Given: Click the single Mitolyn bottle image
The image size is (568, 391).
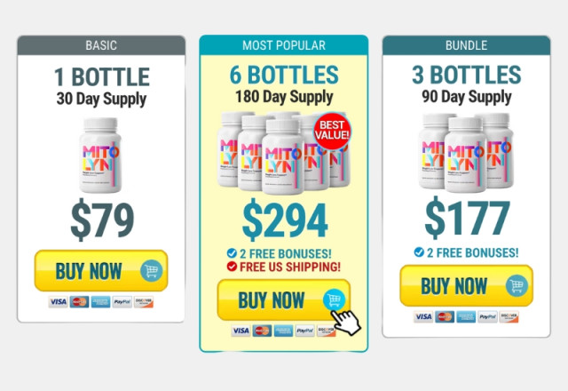Looking at the screenshot, I should click(100, 155).
